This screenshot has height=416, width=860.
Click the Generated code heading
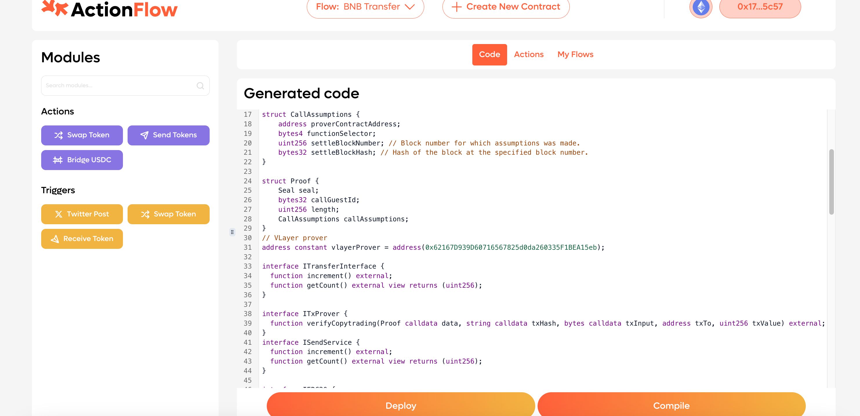tap(301, 93)
